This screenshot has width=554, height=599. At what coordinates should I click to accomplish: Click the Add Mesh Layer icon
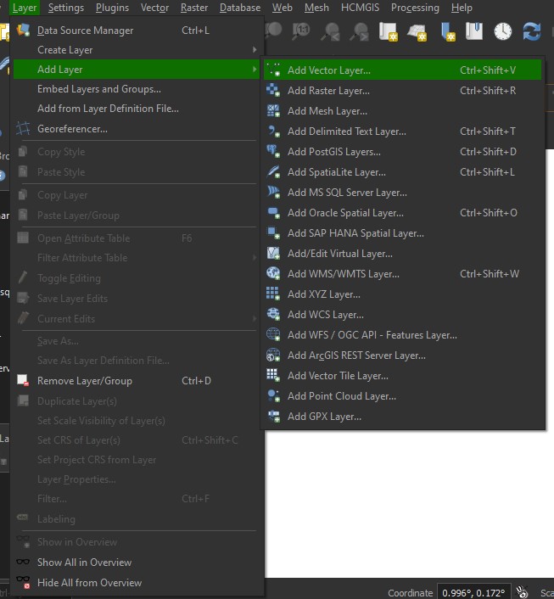[x=273, y=111]
